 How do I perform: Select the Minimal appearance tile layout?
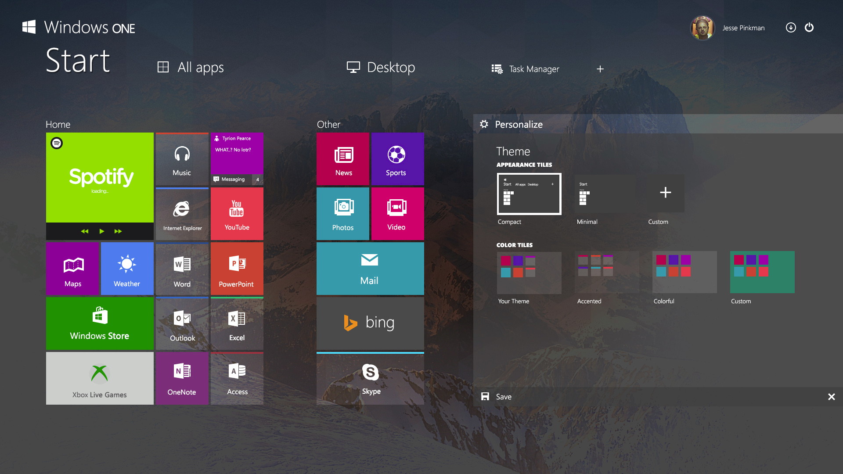pos(606,194)
